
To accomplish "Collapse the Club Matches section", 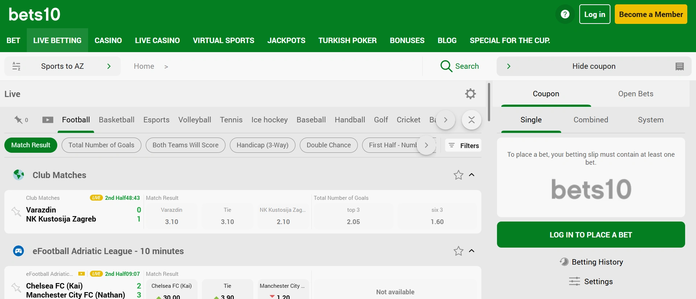I will pos(472,175).
